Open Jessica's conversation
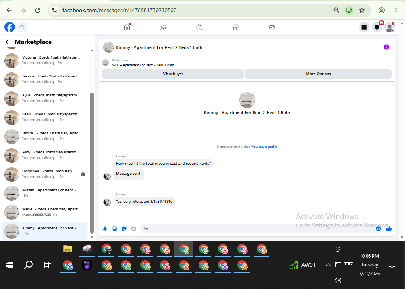Image resolution: width=405 pixels, height=289 pixels. (44, 79)
